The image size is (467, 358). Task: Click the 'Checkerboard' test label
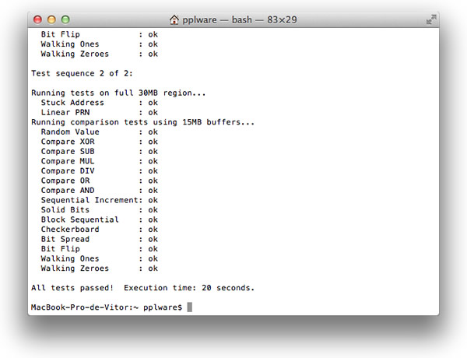pos(70,230)
